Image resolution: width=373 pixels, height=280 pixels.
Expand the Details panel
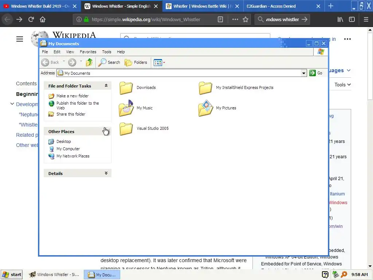point(106,173)
